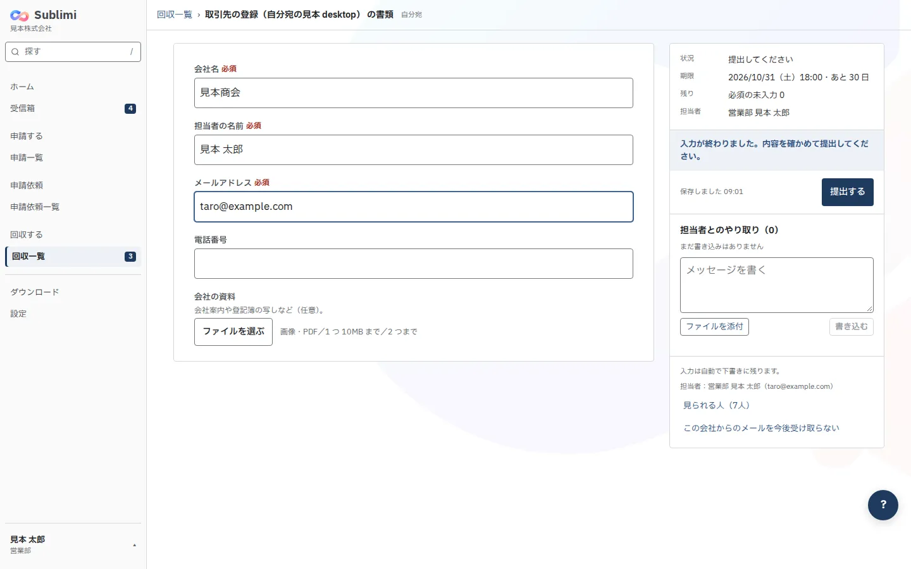Click the この会社からのメールを今後受け取らない link
The height and width of the screenshot is (569, 911).
click(x=762, y=428)
